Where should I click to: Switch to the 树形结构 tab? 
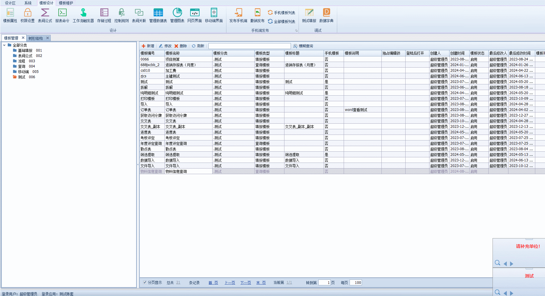tap(35, 38)
